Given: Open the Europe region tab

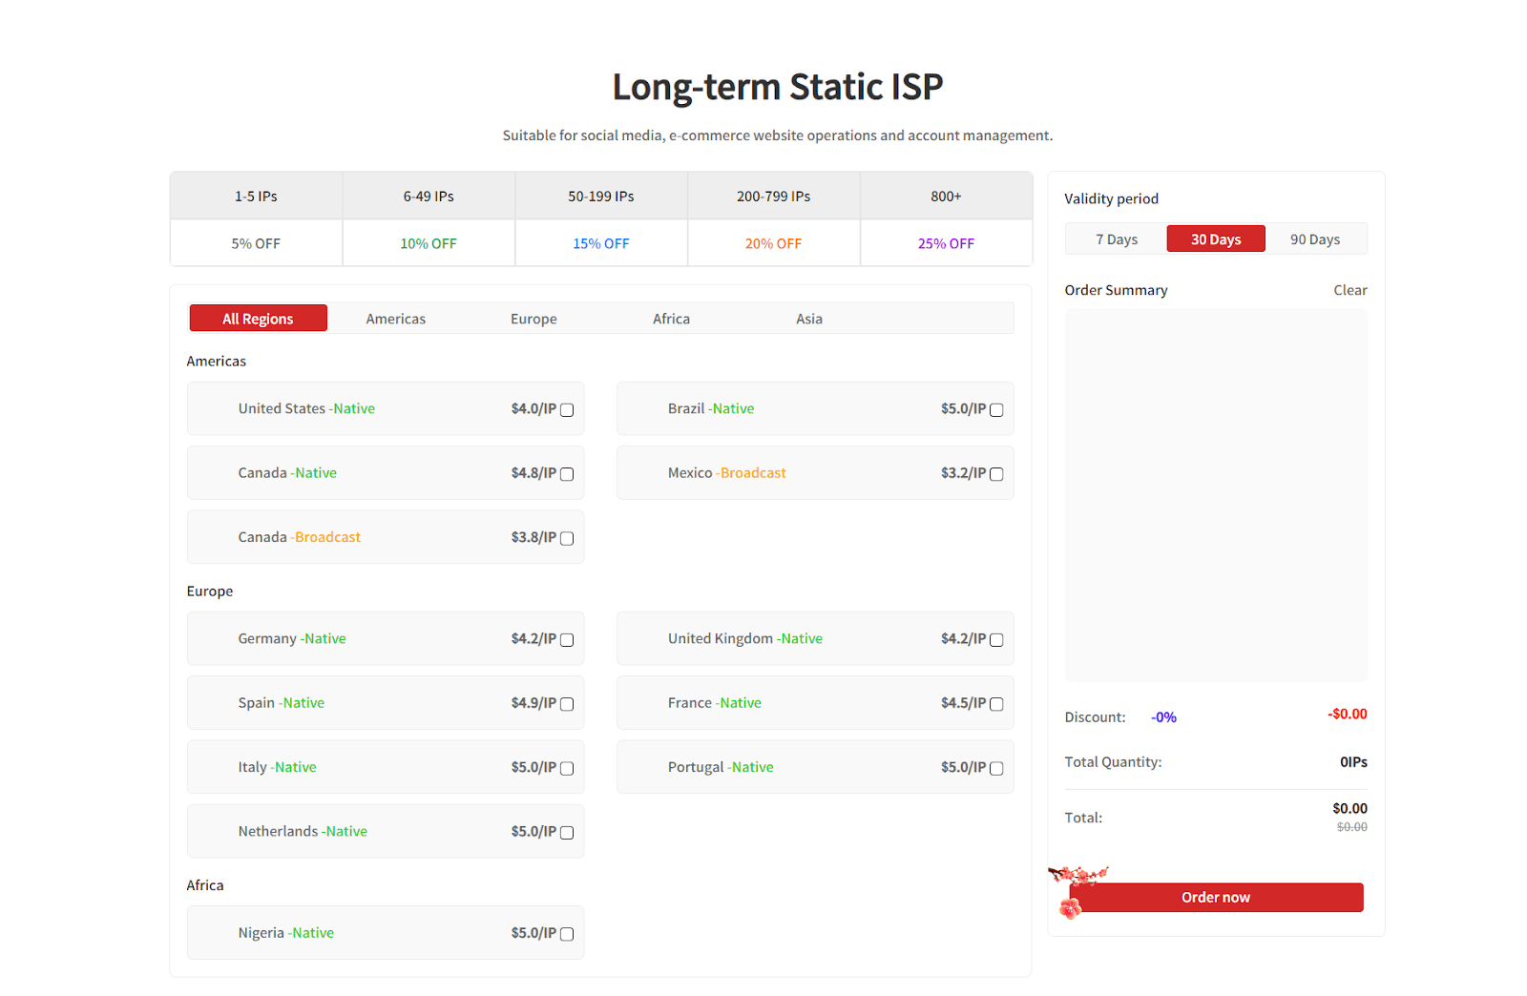Looking at the screenshot, I should pyautogui.click(x=533, y=319).
